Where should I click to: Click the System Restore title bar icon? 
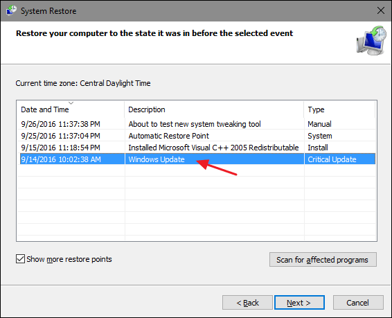pos(11,11)
